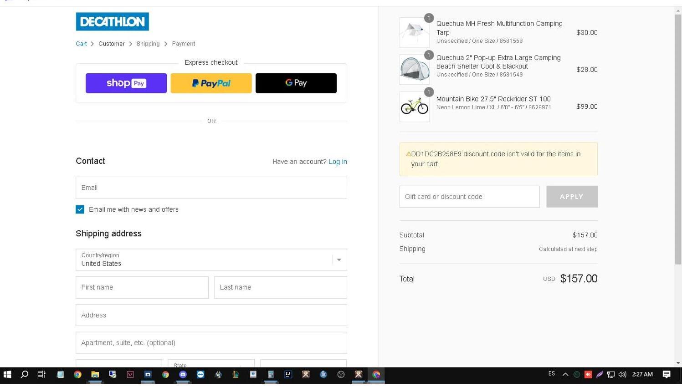This screenshot has width=682, height=387.
Task: Go back to Cart breadcrumb
Action: pos(81,44)
